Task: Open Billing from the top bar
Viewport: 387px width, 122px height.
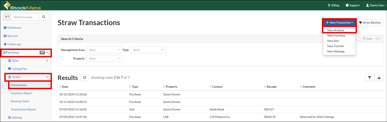Action: coord(333,5)
